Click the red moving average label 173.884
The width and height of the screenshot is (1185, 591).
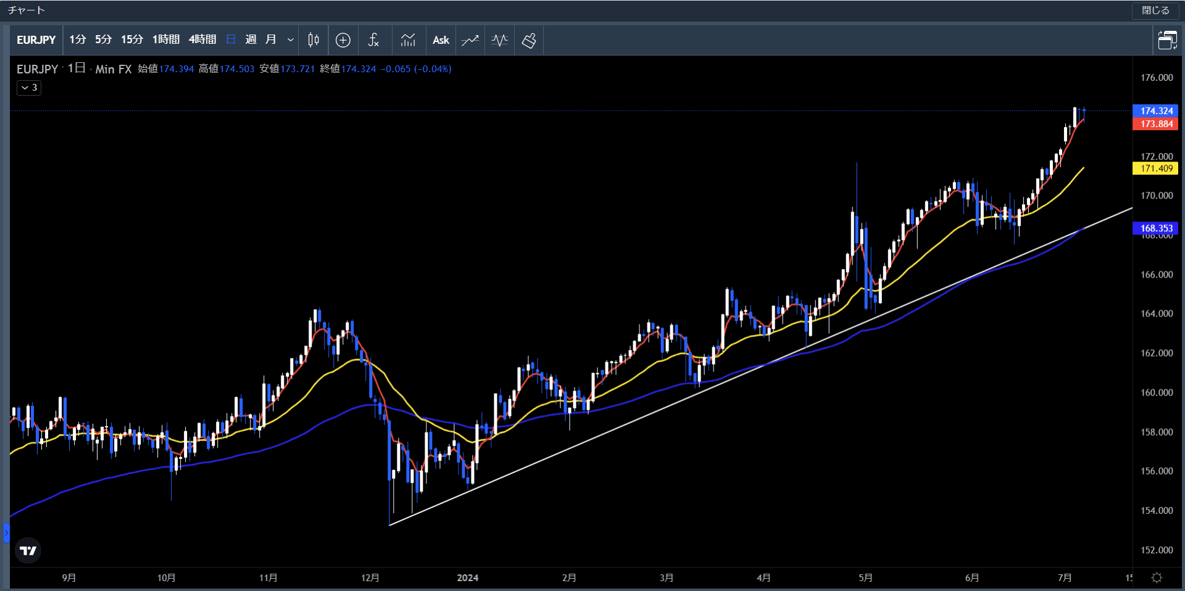pyautogui.click(x=1156, y=124)
